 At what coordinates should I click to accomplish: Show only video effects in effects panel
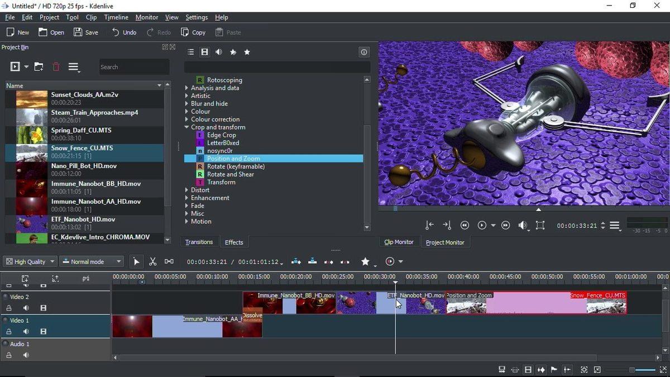pos(205,52)
